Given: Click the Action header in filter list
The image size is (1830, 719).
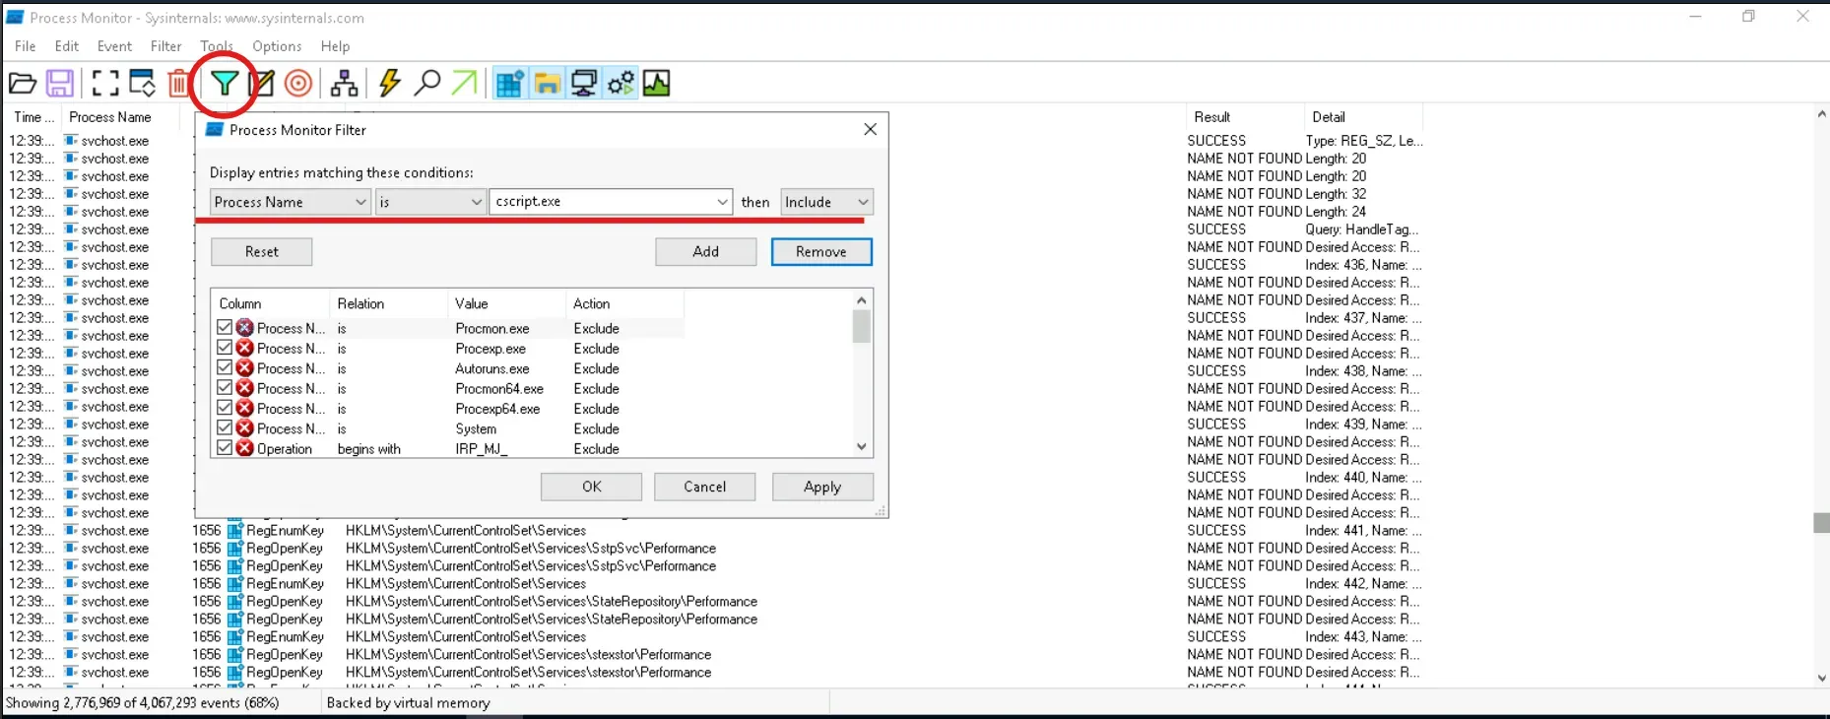Looking at the screenshot, I should (x=624, y=303).
